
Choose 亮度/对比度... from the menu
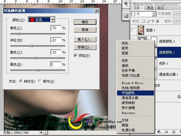pos(136,76)
